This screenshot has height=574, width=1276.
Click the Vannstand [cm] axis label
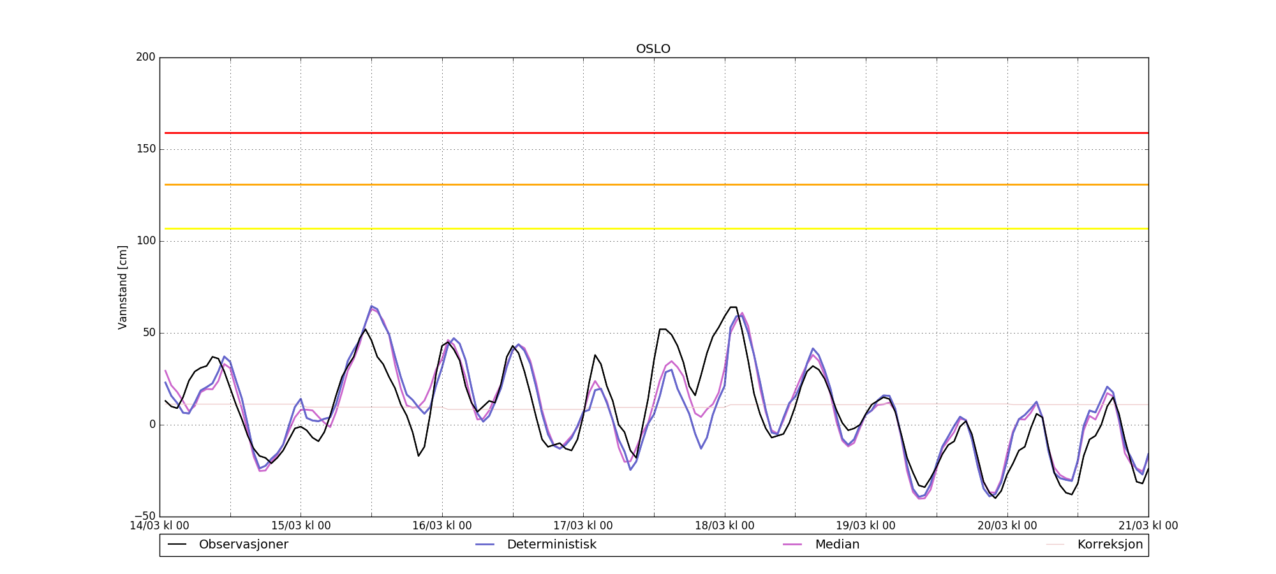pos(122,287)
